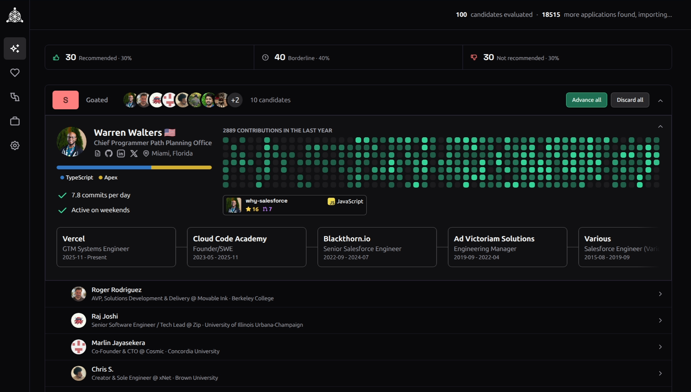Select the Borderline 40% tab
691x392 pixels.
[x=358, y=57]
